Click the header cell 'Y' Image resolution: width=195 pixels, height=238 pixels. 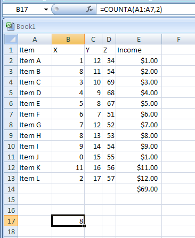93,50
